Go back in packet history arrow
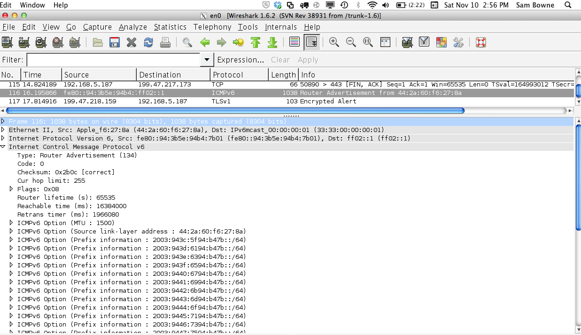 pos(205,43)
